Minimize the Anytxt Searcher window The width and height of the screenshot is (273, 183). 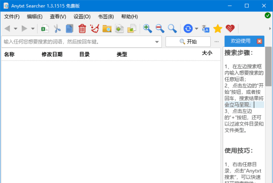[x=230, y=6]
